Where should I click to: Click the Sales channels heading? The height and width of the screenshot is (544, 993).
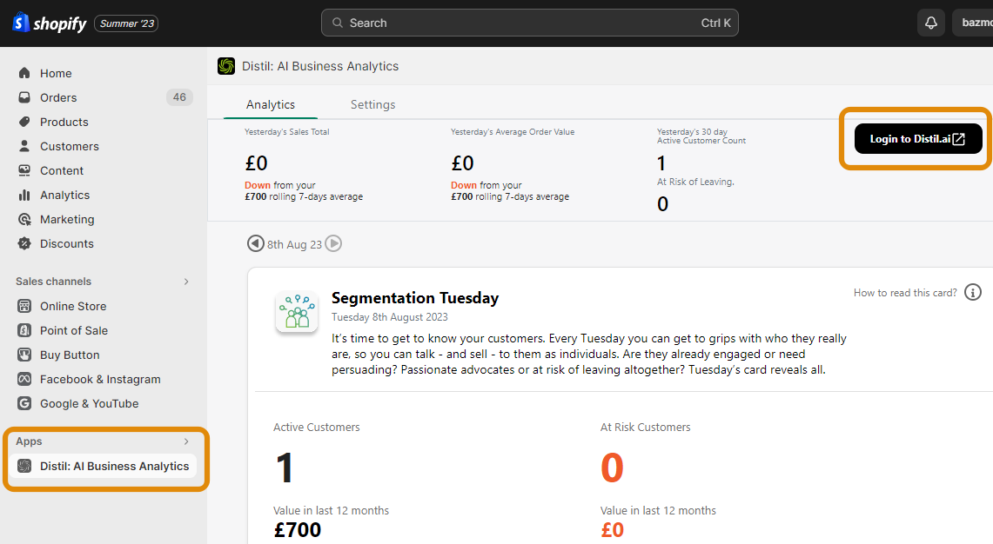pos(53,282)
